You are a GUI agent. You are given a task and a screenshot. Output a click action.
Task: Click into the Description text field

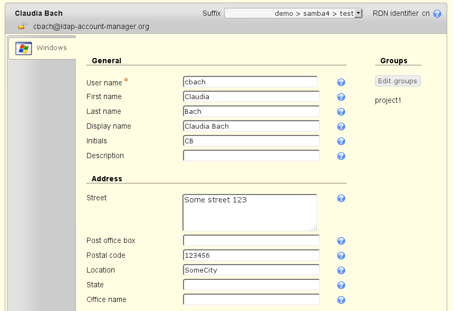pyautogui.click(x=251, y=155)
